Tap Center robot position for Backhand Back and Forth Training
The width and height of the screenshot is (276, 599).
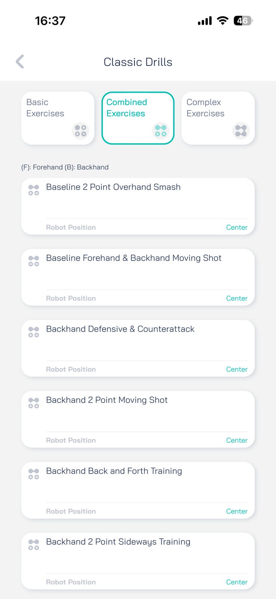pos(237,511)
